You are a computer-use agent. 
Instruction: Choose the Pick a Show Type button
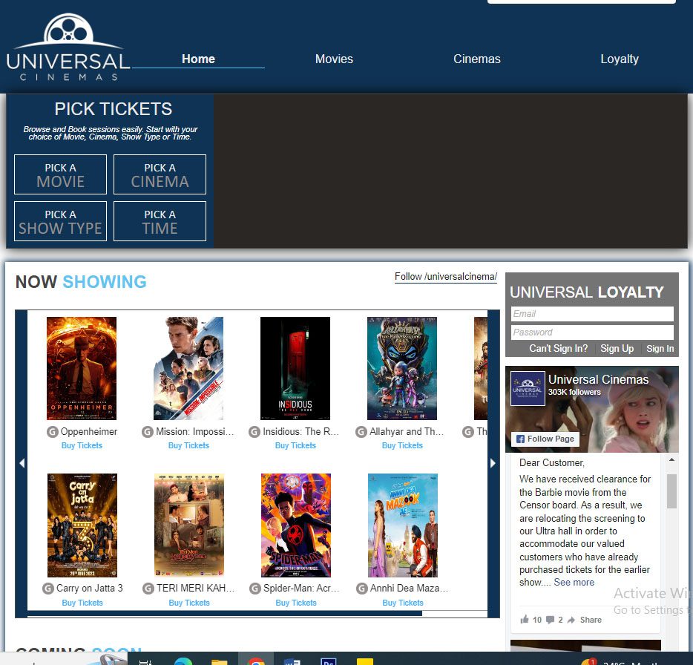tap(61, 221)
